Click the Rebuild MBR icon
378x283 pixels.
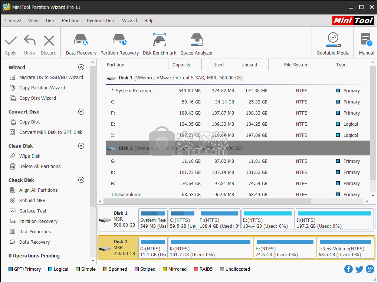(x=13, y=201)
